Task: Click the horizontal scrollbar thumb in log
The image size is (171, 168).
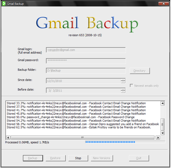Action: (83, 137)
